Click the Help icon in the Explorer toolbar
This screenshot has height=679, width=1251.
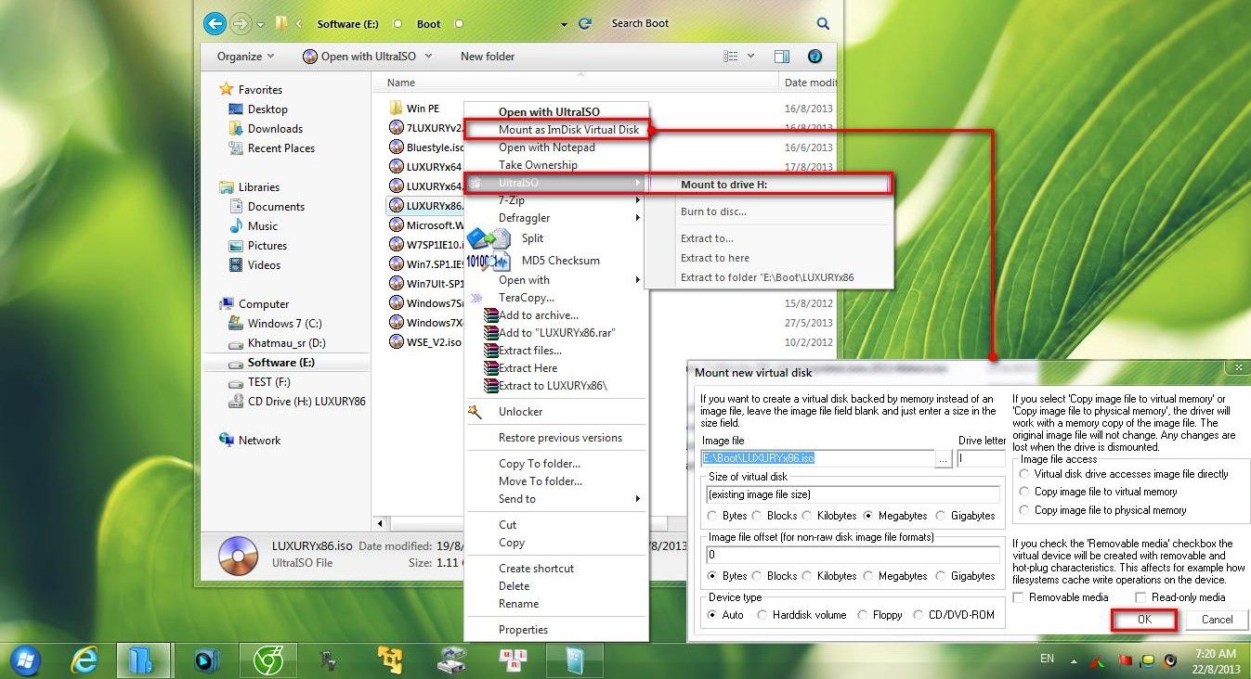click(814, 56)
